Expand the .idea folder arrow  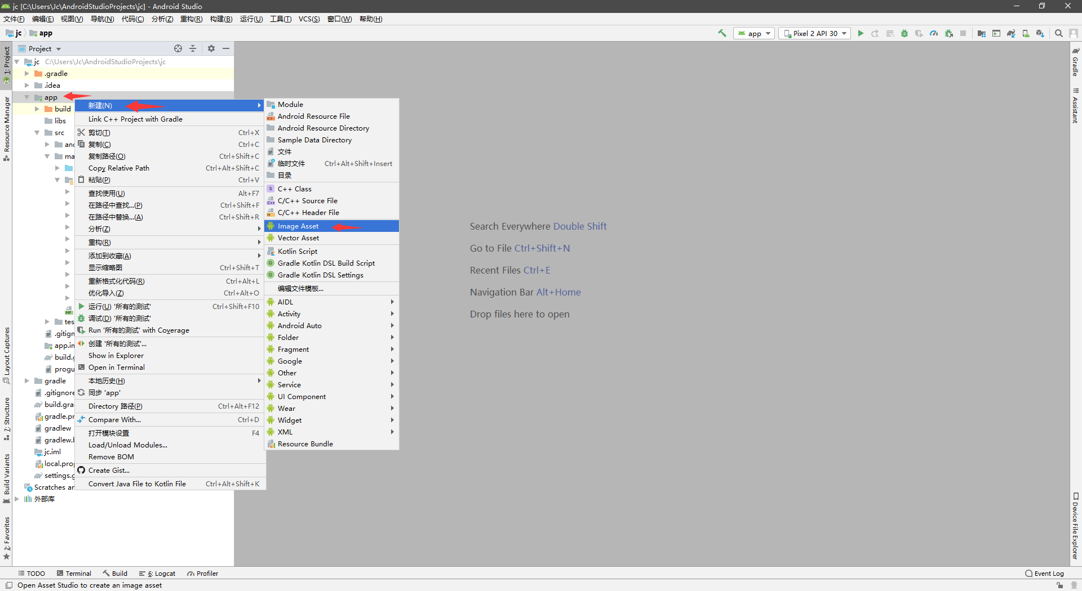click(26, 85)
